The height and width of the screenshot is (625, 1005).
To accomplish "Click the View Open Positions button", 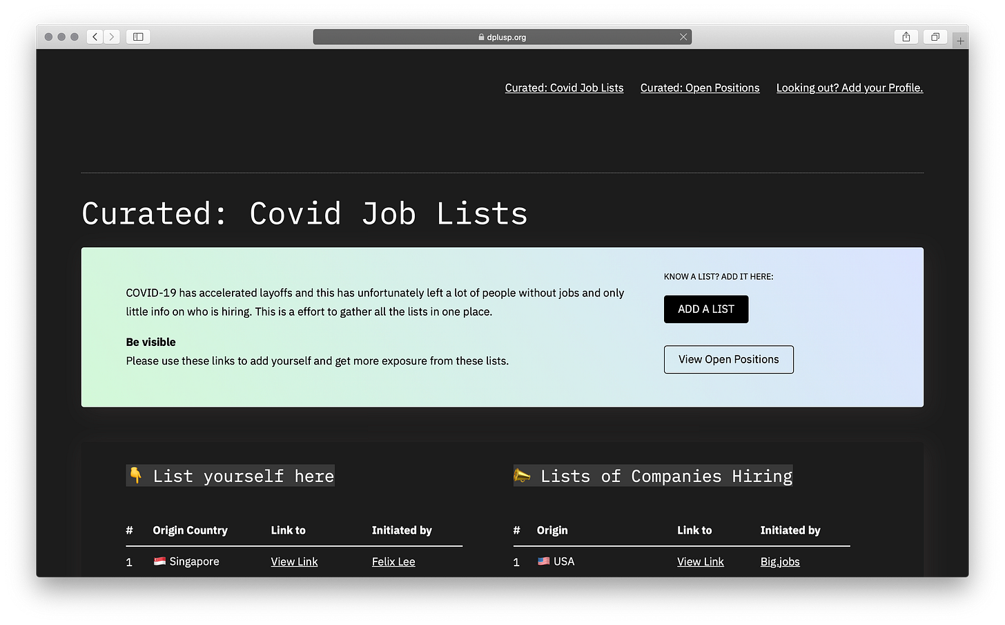I will tap(728, 359).
